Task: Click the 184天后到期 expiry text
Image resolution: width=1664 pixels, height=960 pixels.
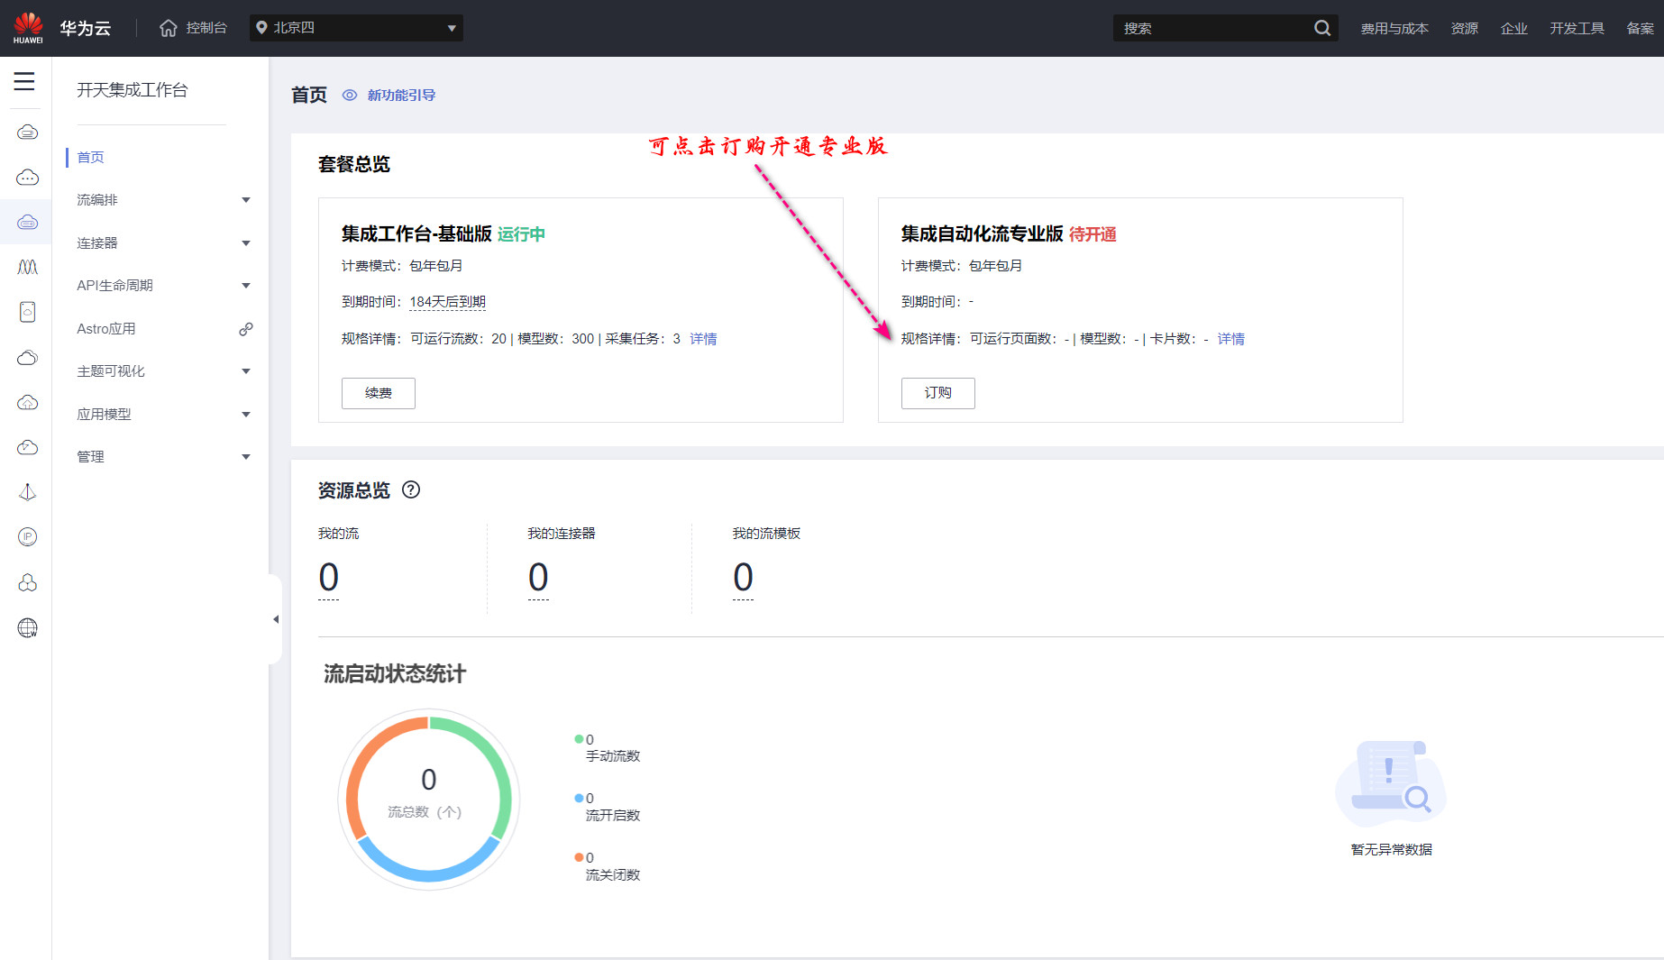Action: (448, 302)
